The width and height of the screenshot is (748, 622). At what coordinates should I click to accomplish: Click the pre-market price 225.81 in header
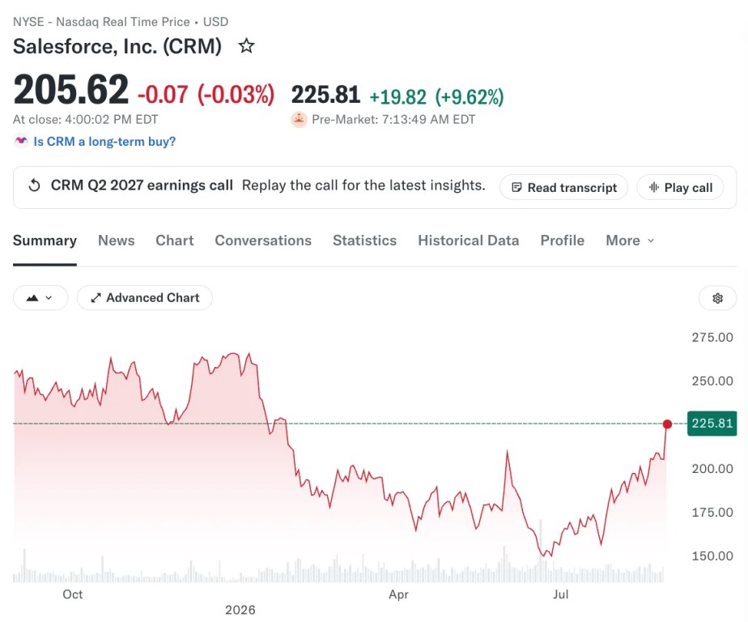point(325,95)
